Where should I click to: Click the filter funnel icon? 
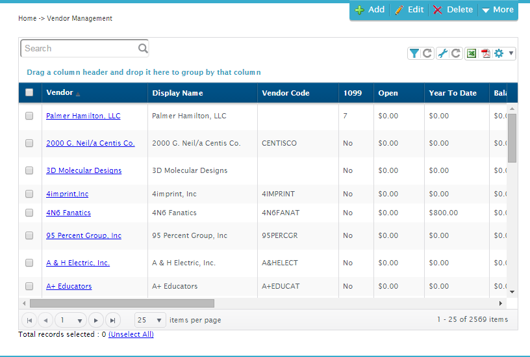(x=414, y=53)
